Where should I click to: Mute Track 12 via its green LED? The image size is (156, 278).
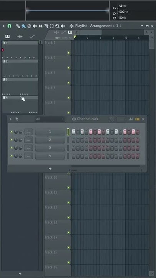(x=69, y=217)
